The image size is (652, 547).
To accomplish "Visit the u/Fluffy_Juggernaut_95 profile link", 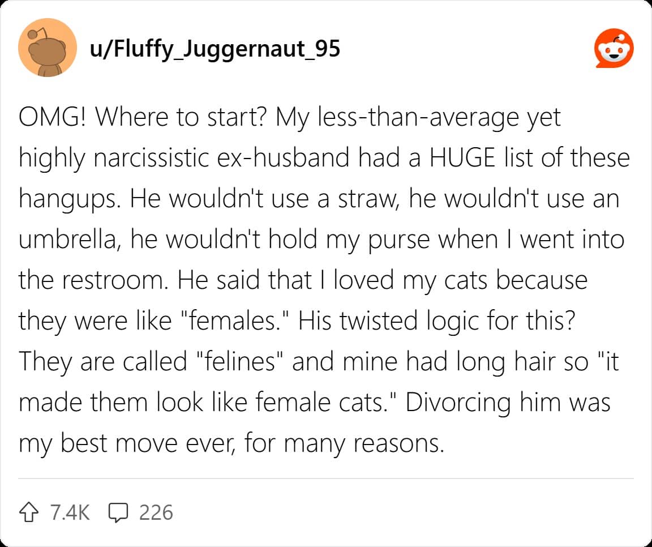I will pos(215,49).
